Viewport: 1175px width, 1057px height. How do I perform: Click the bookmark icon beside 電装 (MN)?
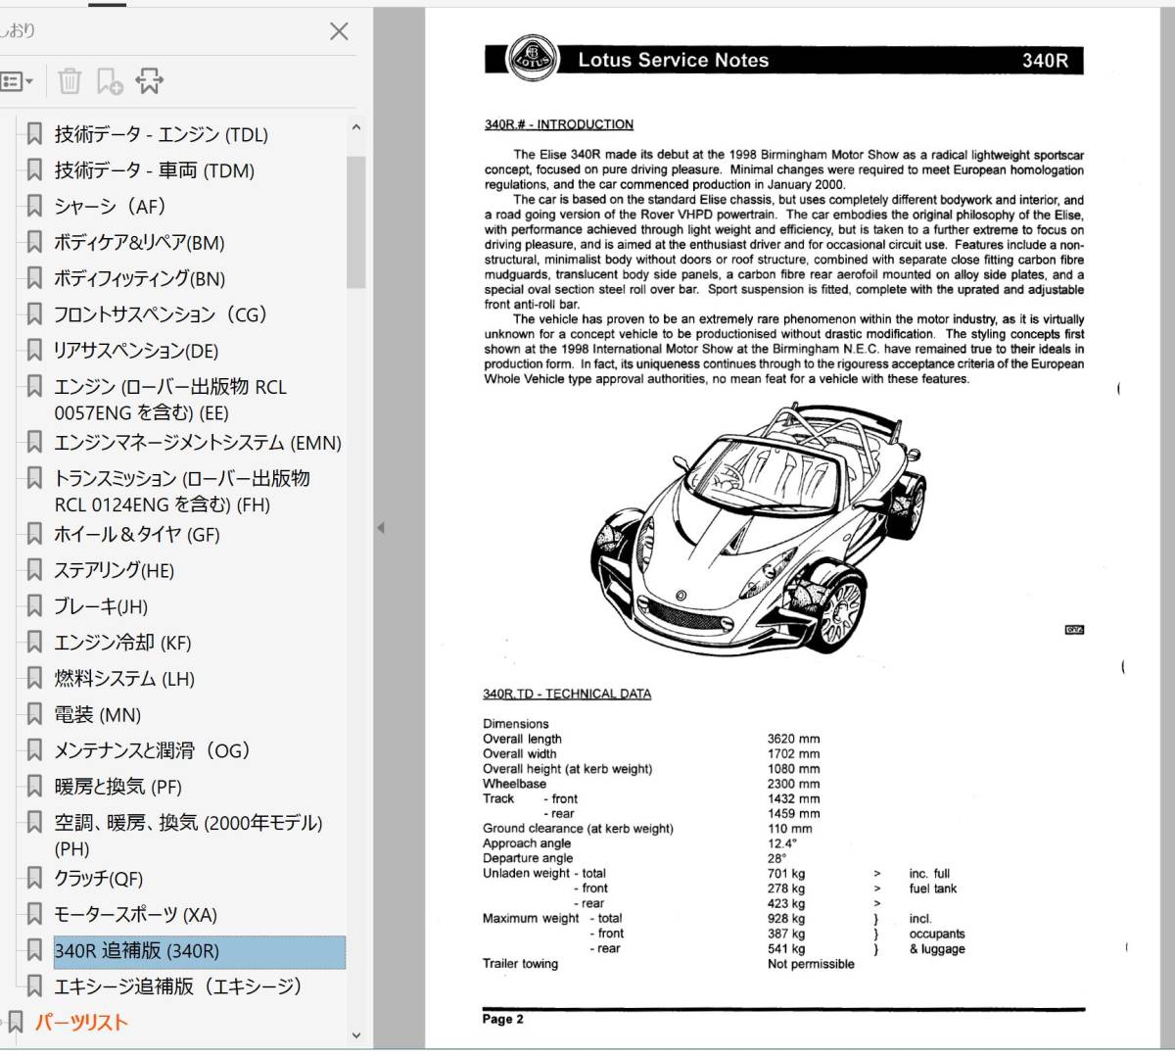[x=34, y=715]
